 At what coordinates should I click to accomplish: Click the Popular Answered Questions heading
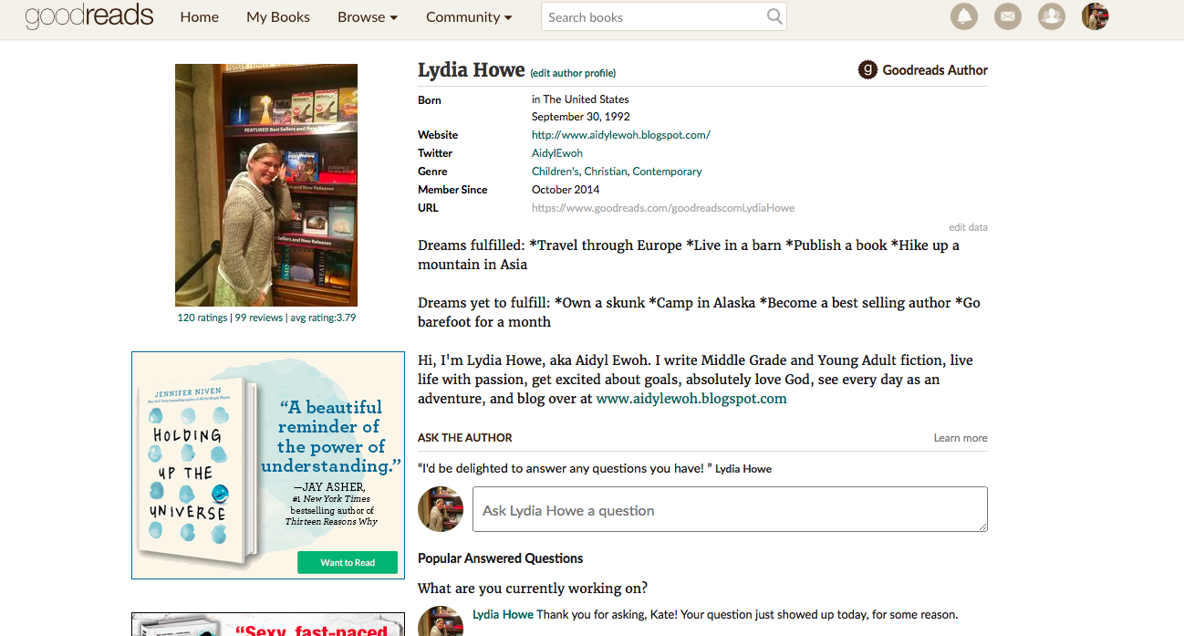500,558
